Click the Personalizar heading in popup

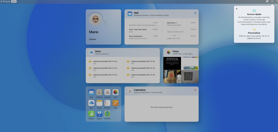tap(254, 33)
